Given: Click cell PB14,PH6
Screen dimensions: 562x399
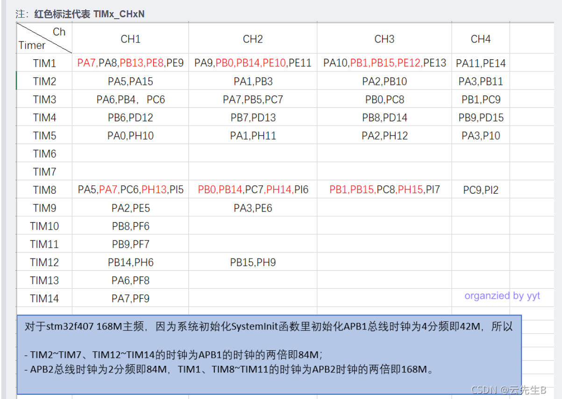Looking at the screenshot, I should click(130, 262).
